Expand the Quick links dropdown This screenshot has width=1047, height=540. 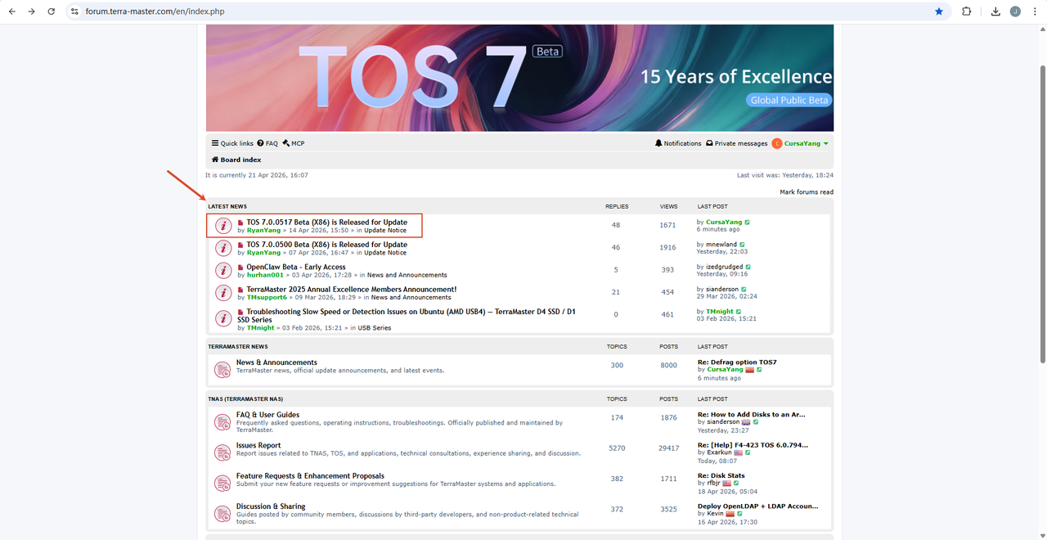(232, 143)
